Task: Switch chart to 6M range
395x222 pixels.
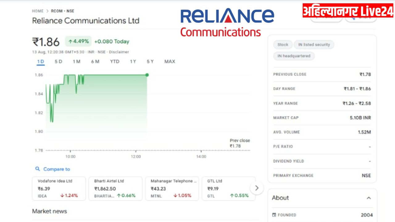Action: pyautogui.click(x=95, y=62)
